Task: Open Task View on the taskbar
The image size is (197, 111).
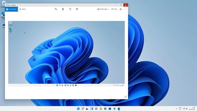Action: tap(87, 109)
